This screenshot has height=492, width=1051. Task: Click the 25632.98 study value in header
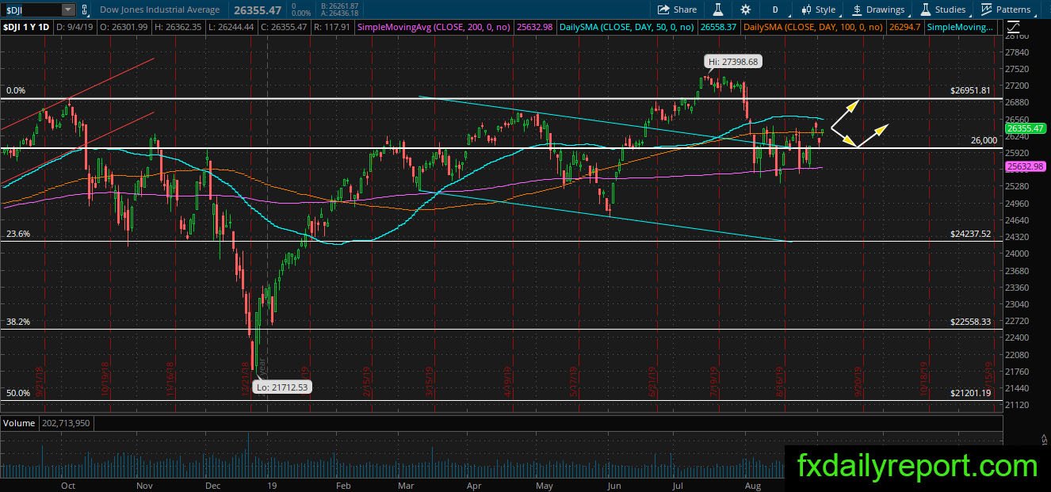pyautogui.click(x=533, y=27)
